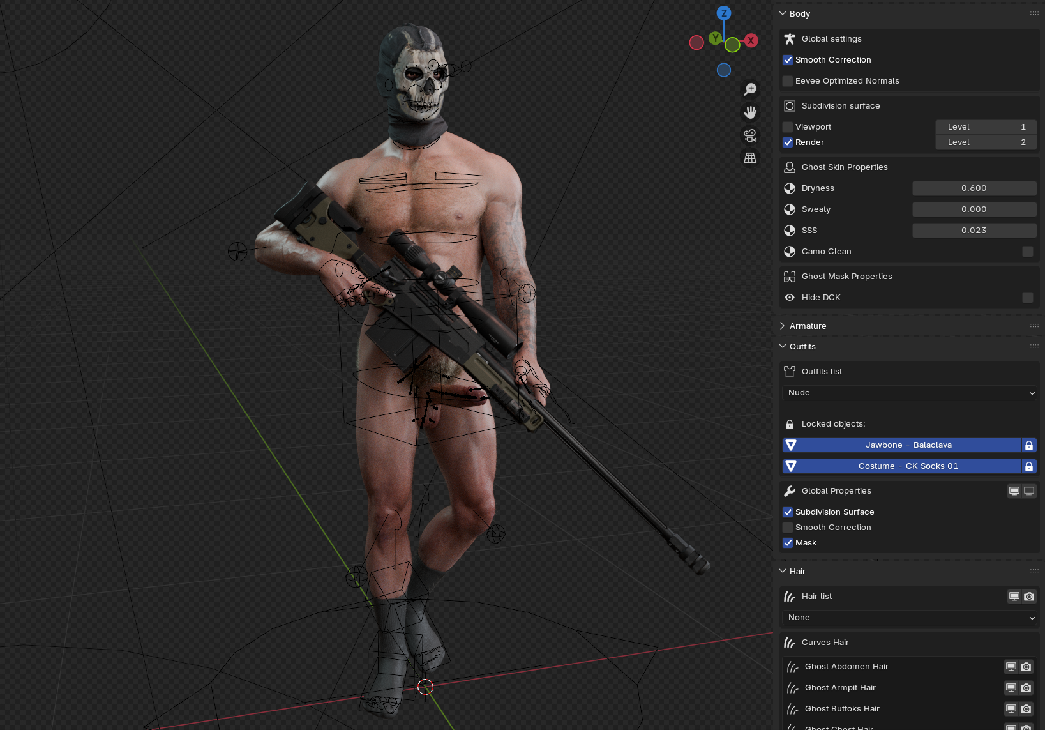
Task: Click the red X axis gizmo handle
Action: click(751, 41)
